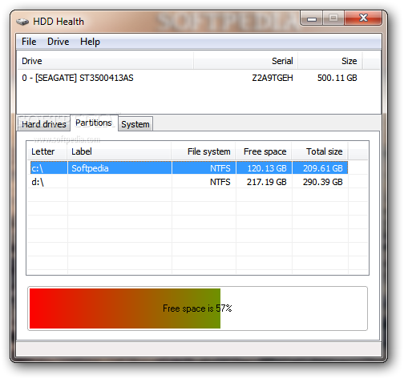Sort partitions by Total size header
404x379 pixels.
320,151
